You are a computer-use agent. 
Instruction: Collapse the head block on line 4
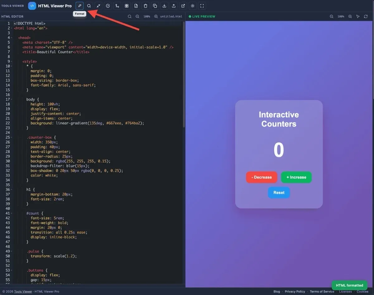click(x=12, y=38)
